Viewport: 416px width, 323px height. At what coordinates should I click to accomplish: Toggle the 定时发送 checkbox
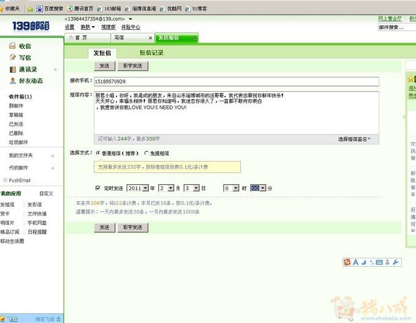98,188
